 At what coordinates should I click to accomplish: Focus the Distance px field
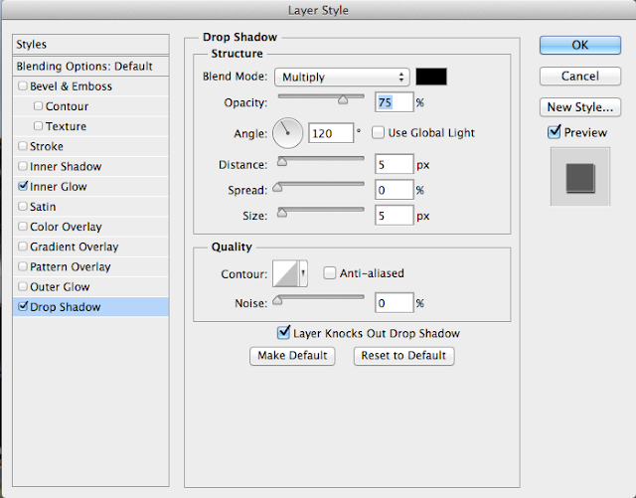(394, 164)
